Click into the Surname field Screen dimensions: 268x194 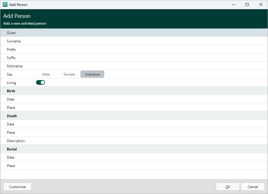coord(134,41)
